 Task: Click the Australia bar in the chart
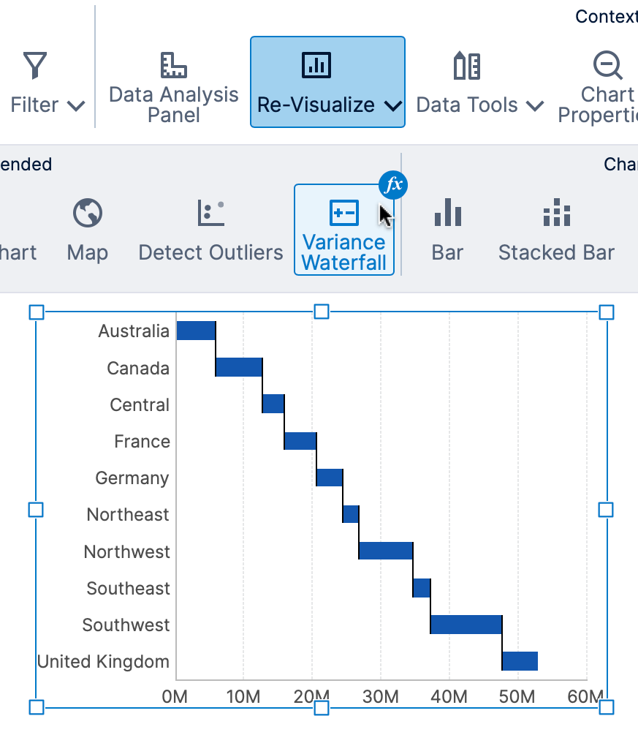195,330
